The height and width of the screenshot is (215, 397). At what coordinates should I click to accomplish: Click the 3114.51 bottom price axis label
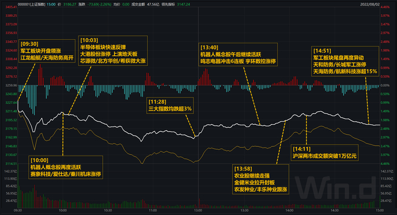(11, 163)
